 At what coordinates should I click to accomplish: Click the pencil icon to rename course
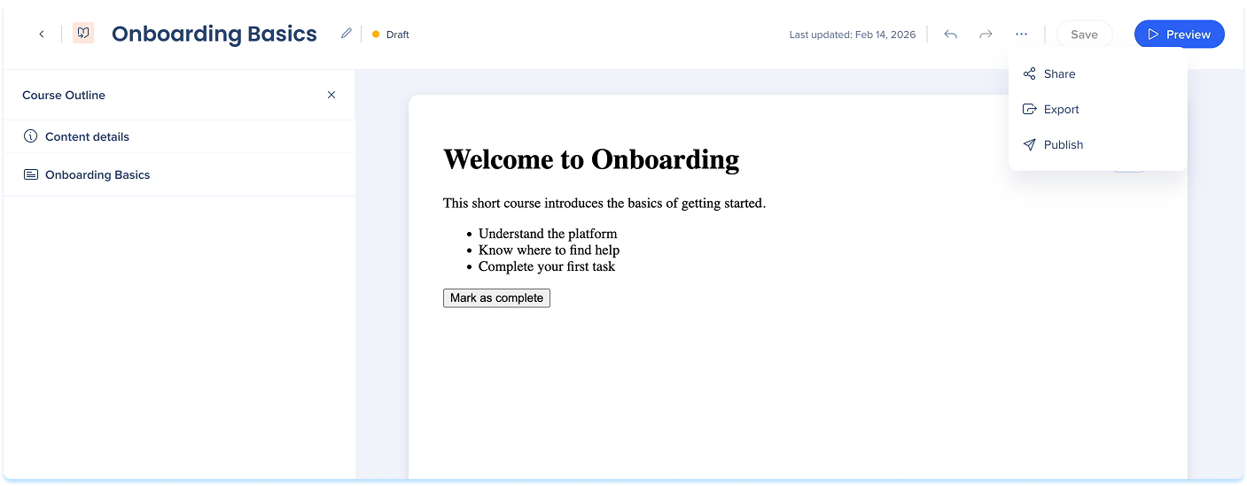tap(347, 34)
